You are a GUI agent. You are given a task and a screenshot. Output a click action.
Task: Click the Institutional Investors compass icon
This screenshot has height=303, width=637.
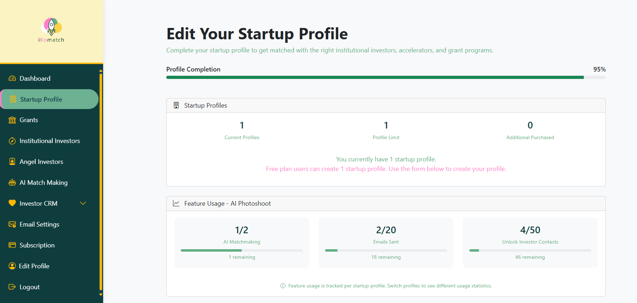coord(12,141)
